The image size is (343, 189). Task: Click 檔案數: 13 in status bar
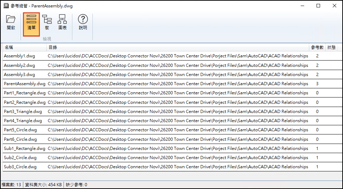(x=11, y=185)
